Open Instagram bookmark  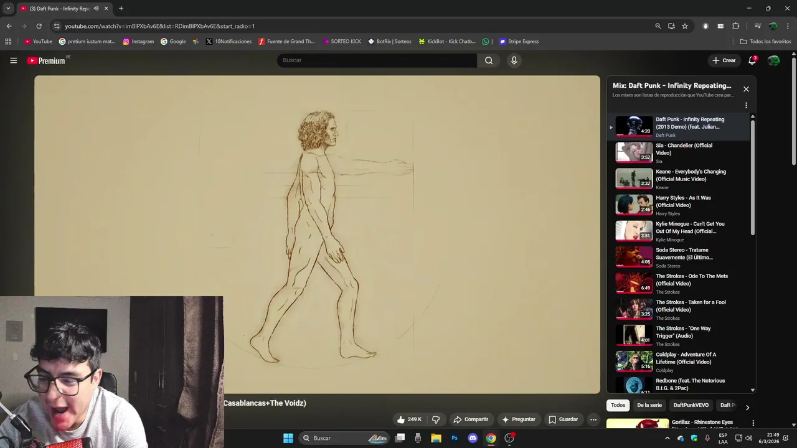138,42
